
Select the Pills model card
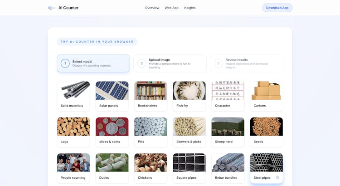pos(151,132)
